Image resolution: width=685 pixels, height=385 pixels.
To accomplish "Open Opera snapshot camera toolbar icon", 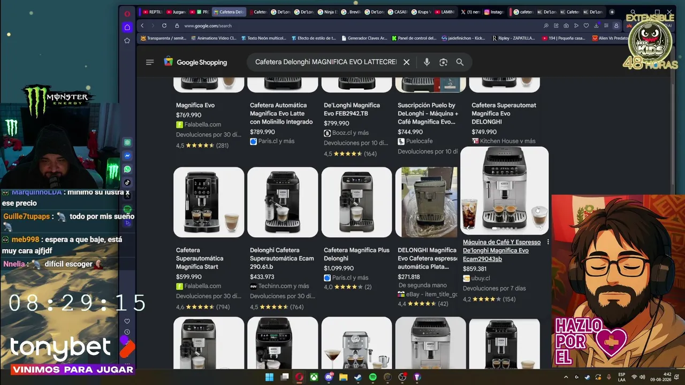I will point(566,26).
